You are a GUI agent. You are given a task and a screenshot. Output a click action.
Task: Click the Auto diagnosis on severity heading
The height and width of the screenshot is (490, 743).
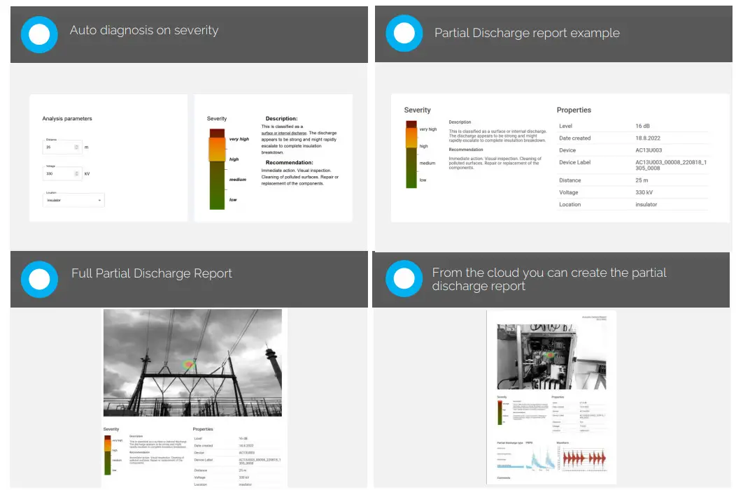[144, 30]
